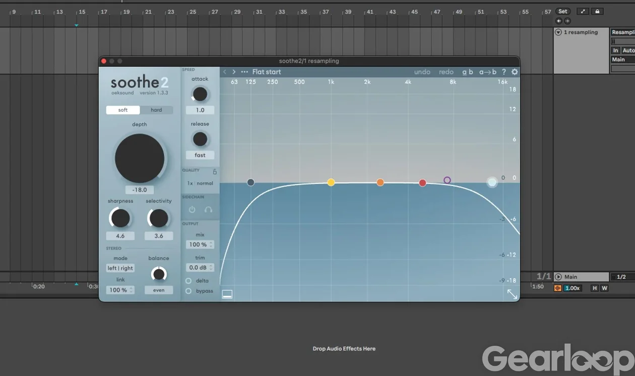The width and height of the screenshot is (635, 376).
Task: Click the release knob
Action: 200,139
